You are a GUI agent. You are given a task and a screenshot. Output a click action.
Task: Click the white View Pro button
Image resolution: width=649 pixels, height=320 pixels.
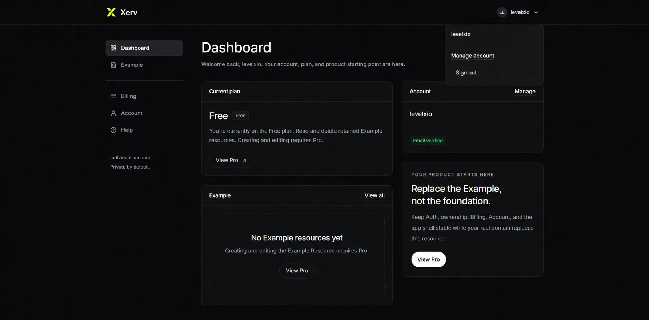coord(429,259)
